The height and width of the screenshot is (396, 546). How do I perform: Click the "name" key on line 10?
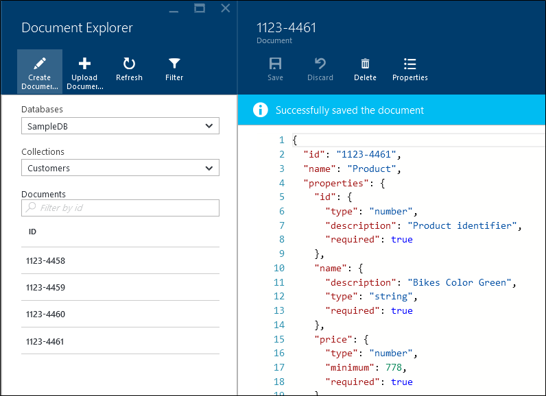pyautogui.click(x=331, y=268)
